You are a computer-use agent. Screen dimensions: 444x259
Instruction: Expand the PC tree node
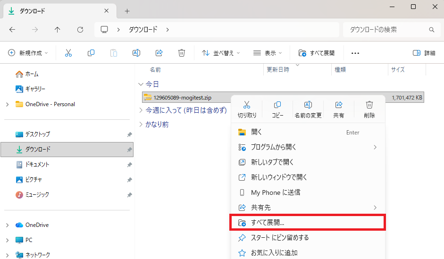8,240
